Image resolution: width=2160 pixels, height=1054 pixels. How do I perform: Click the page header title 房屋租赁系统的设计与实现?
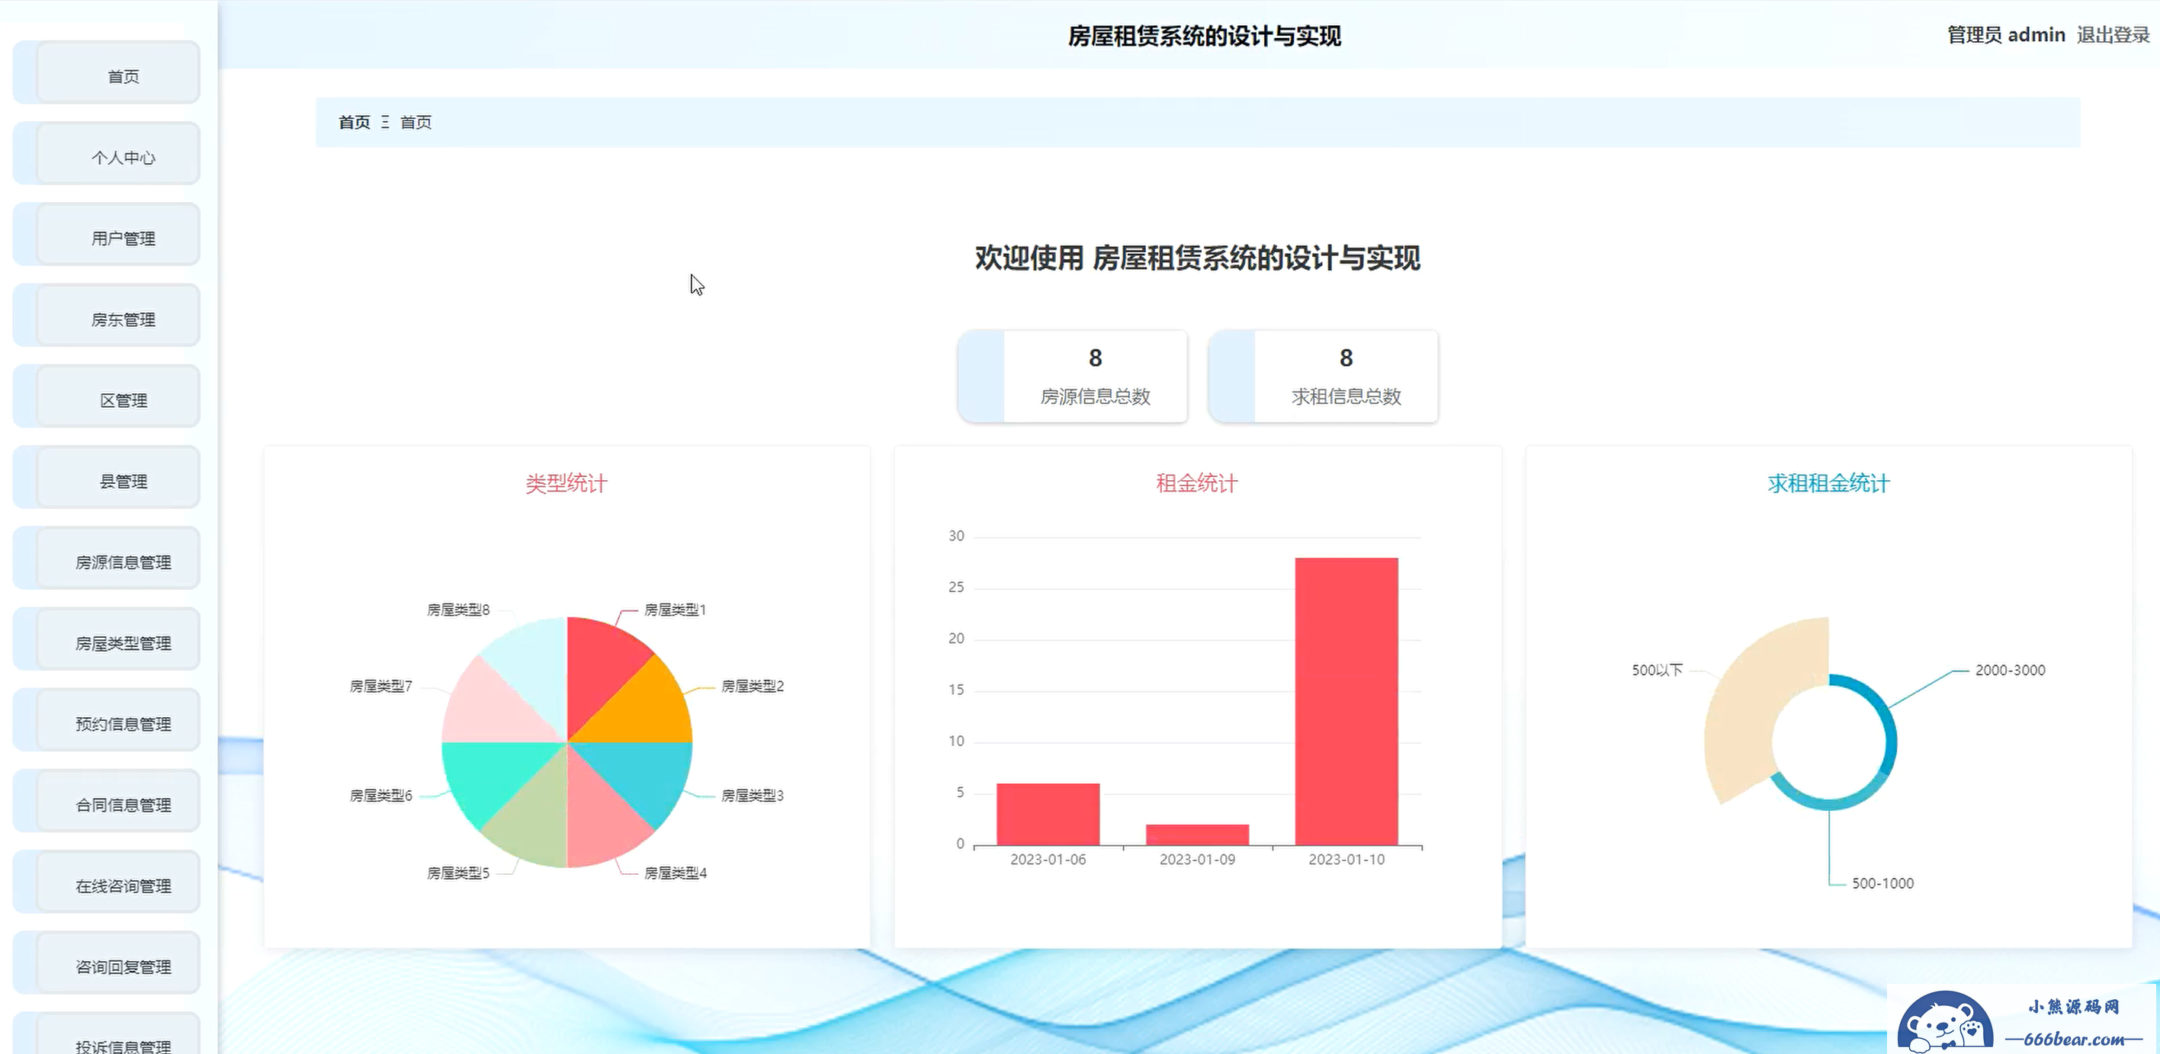[x=1204, y=36]
